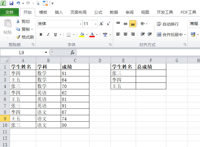This screenshot has width=200, height=147.
Task: Apply cell borders icon
Action: coord(69,35)
